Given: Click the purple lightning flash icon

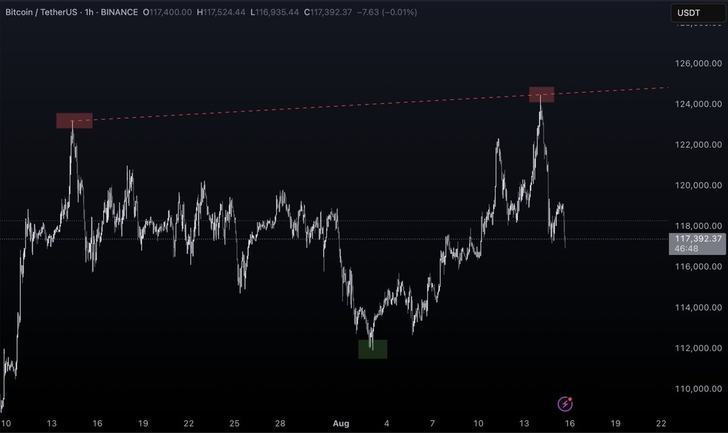Looking at the screenshot, I should click(x=565, y=403).
